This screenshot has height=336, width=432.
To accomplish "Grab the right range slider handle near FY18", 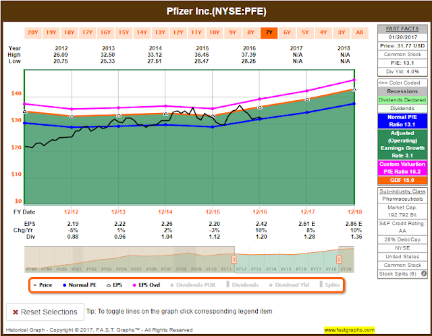I will 339,260.
